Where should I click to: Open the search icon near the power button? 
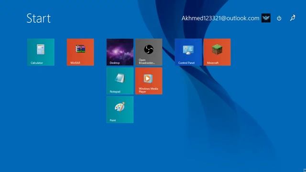(x=293, y=18)
